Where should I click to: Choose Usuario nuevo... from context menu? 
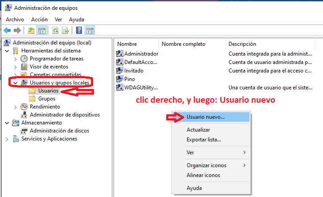pyautogui.click(x=211, y=117)
